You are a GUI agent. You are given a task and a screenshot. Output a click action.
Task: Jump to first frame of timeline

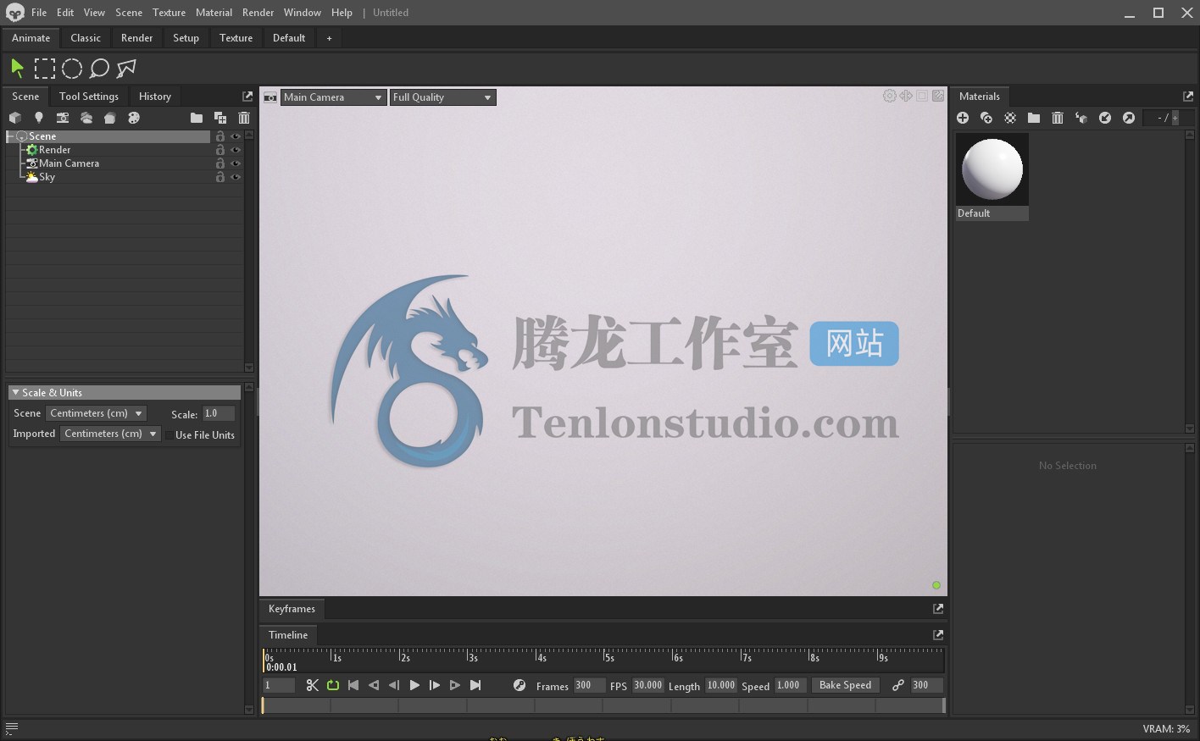(x=353, y=685)
